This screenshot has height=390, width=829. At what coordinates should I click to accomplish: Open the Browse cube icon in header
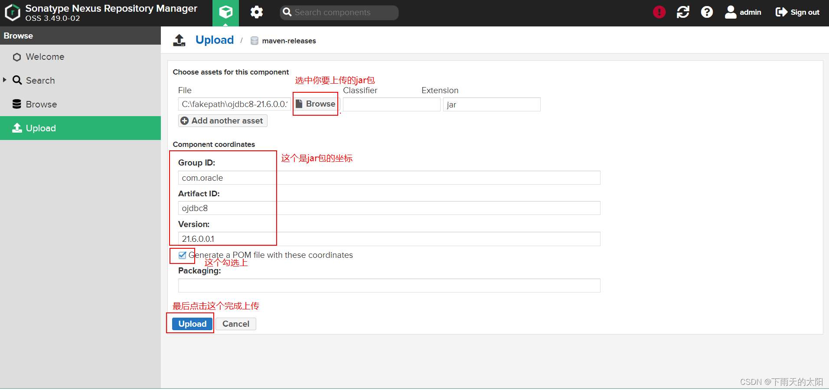[225, 12]
